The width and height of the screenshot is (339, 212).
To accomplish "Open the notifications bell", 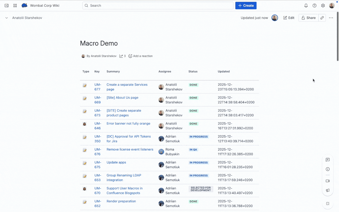I will (306, 6).
